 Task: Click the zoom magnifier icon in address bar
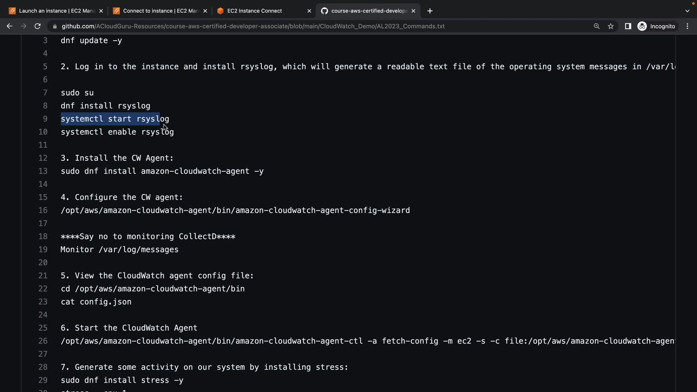click(x=596, y=26)
